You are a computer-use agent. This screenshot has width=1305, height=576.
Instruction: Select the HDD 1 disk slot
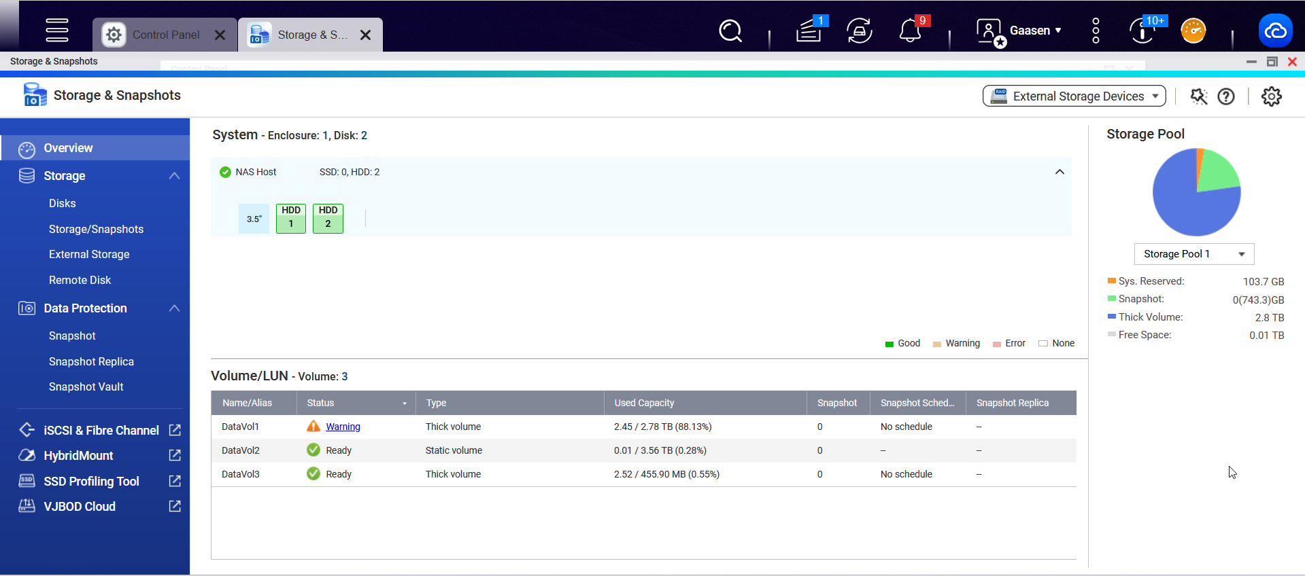[x=290, y=218]
